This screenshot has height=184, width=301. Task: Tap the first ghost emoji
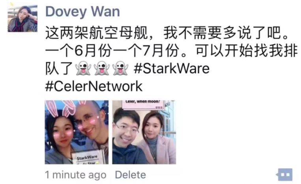(x=83, y=68)
